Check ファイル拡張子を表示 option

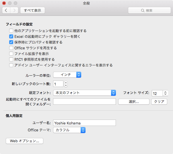11,54
